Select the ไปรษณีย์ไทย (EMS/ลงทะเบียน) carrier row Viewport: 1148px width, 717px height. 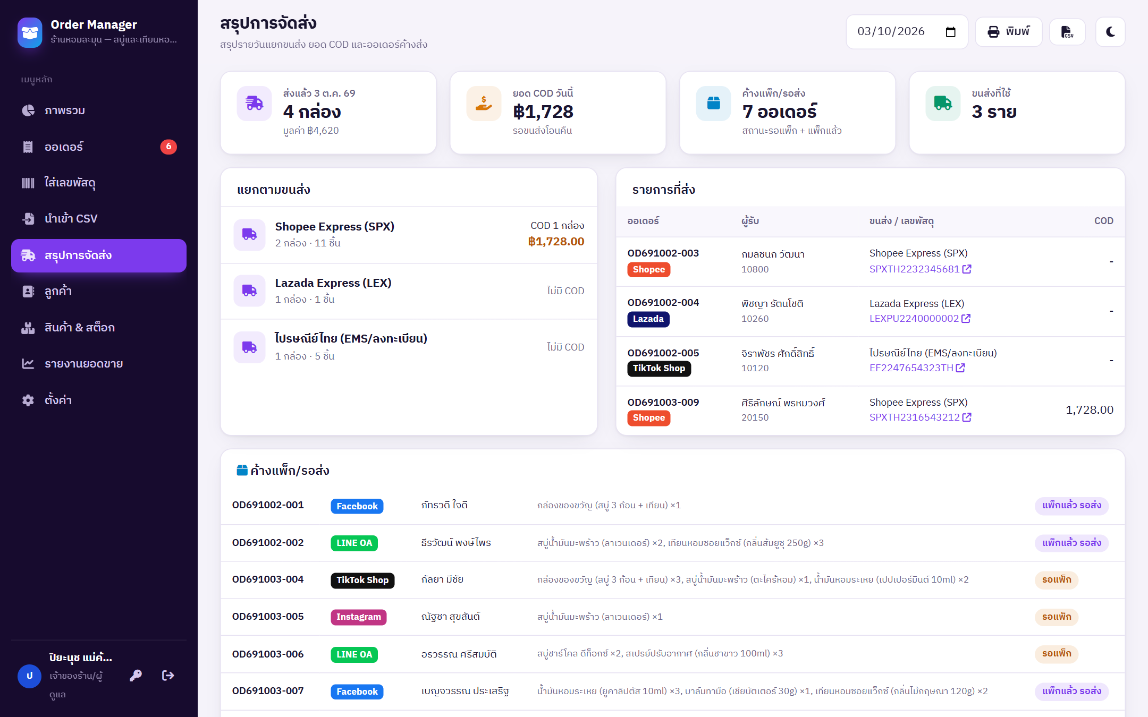pos(409,347)
